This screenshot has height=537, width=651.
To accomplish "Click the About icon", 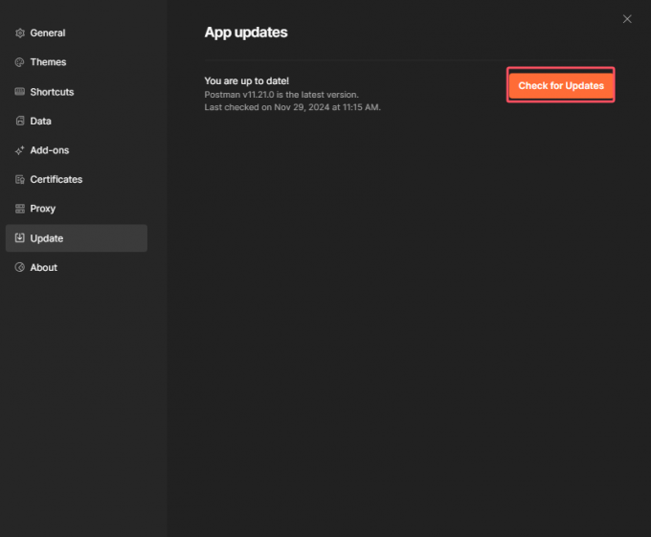I will pos(19,267).
